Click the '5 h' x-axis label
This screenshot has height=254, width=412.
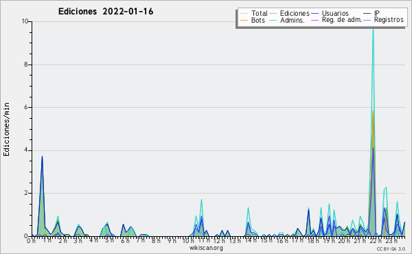pyautogui.click(x=109, y=240)
